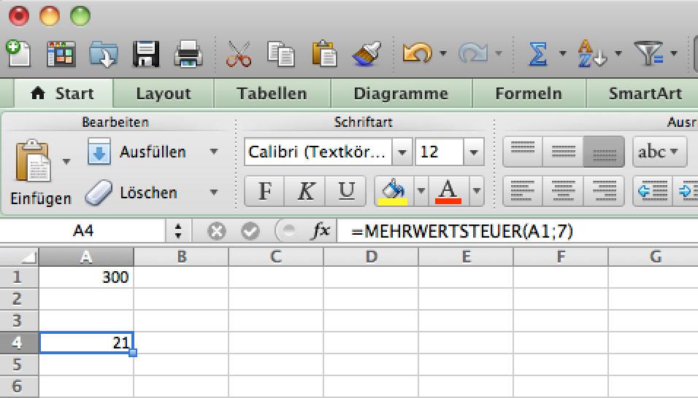Decrease the indent with the left arrow icon
This screenshot has width=698, height=398.
(x=653, y=191)
